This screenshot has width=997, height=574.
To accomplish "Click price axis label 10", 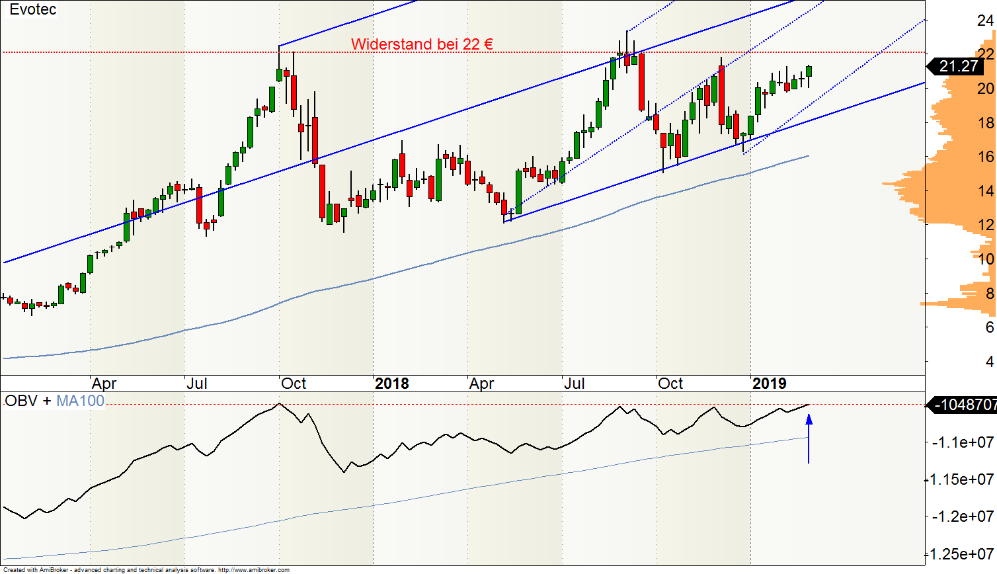I will [985, 259].
